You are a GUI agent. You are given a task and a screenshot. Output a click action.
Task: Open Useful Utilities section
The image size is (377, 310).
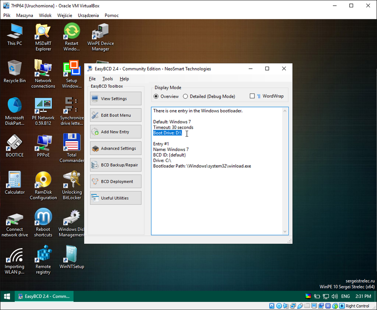pos(116,198)
